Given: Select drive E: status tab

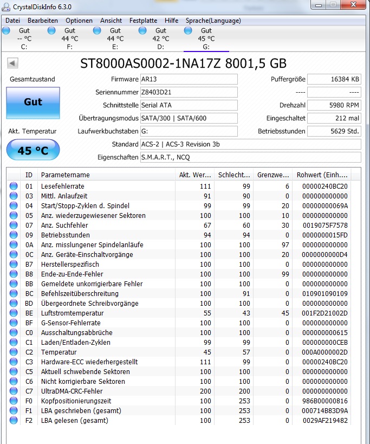Looking at the screenshot, I should tap(115, 38).
